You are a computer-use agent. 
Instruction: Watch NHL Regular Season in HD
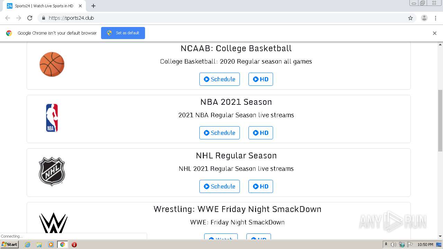point(261,186)
